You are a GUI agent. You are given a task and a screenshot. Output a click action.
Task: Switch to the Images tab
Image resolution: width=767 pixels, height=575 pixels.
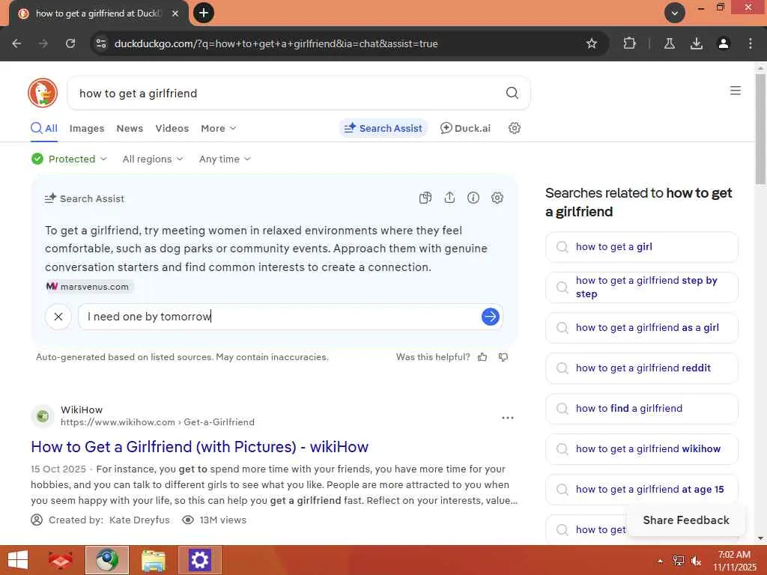87,128
